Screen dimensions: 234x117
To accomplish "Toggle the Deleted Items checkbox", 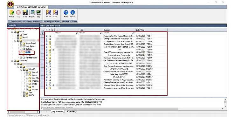I will pyautogui.click(x=21, y=58).
